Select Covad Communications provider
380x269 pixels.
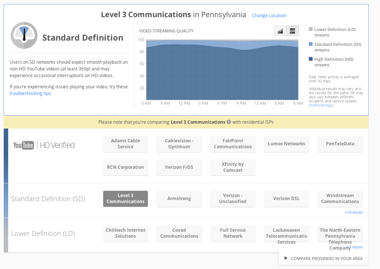pos(179,233)
